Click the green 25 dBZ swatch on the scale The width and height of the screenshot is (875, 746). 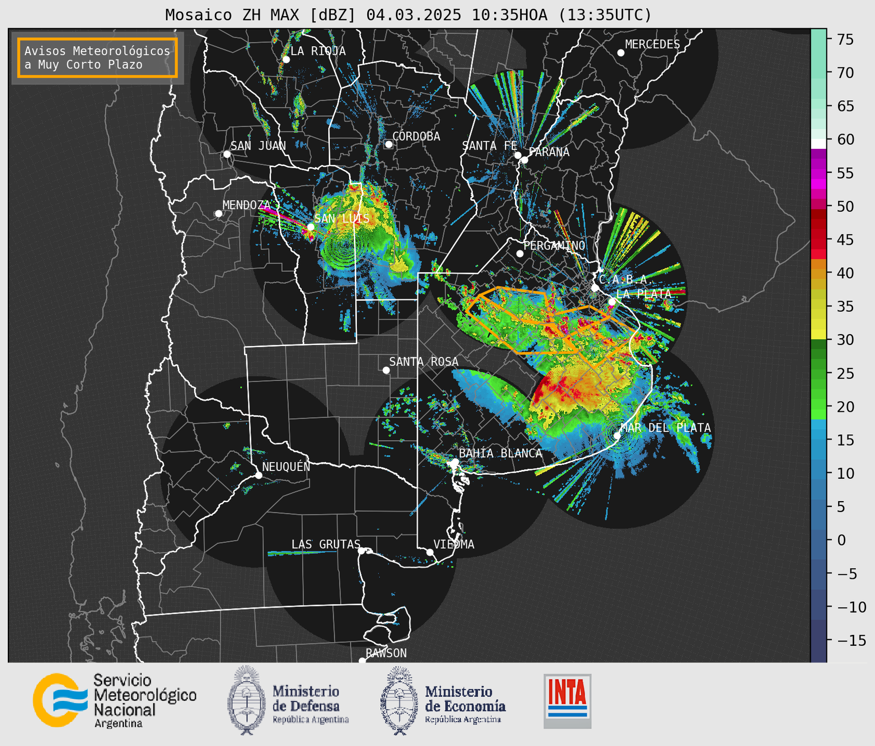[x=818, y=373]
